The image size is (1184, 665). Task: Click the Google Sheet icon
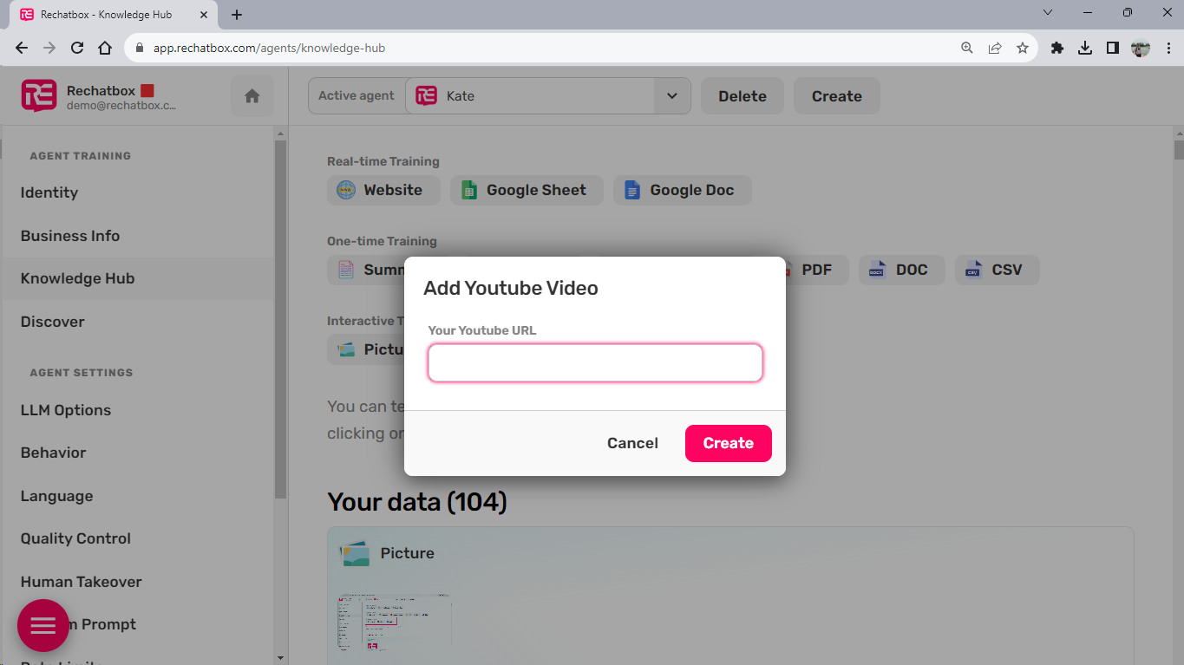point(469,191)
